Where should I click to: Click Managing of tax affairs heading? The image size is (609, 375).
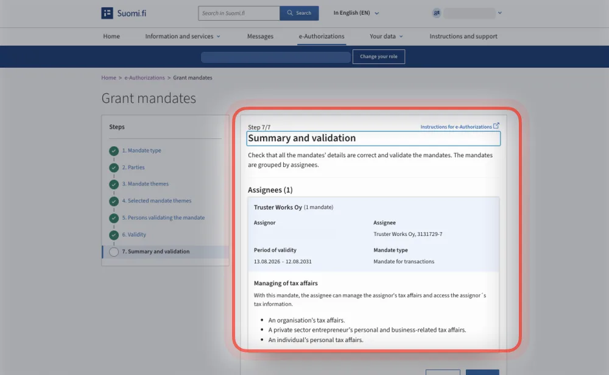click(286, 283)
